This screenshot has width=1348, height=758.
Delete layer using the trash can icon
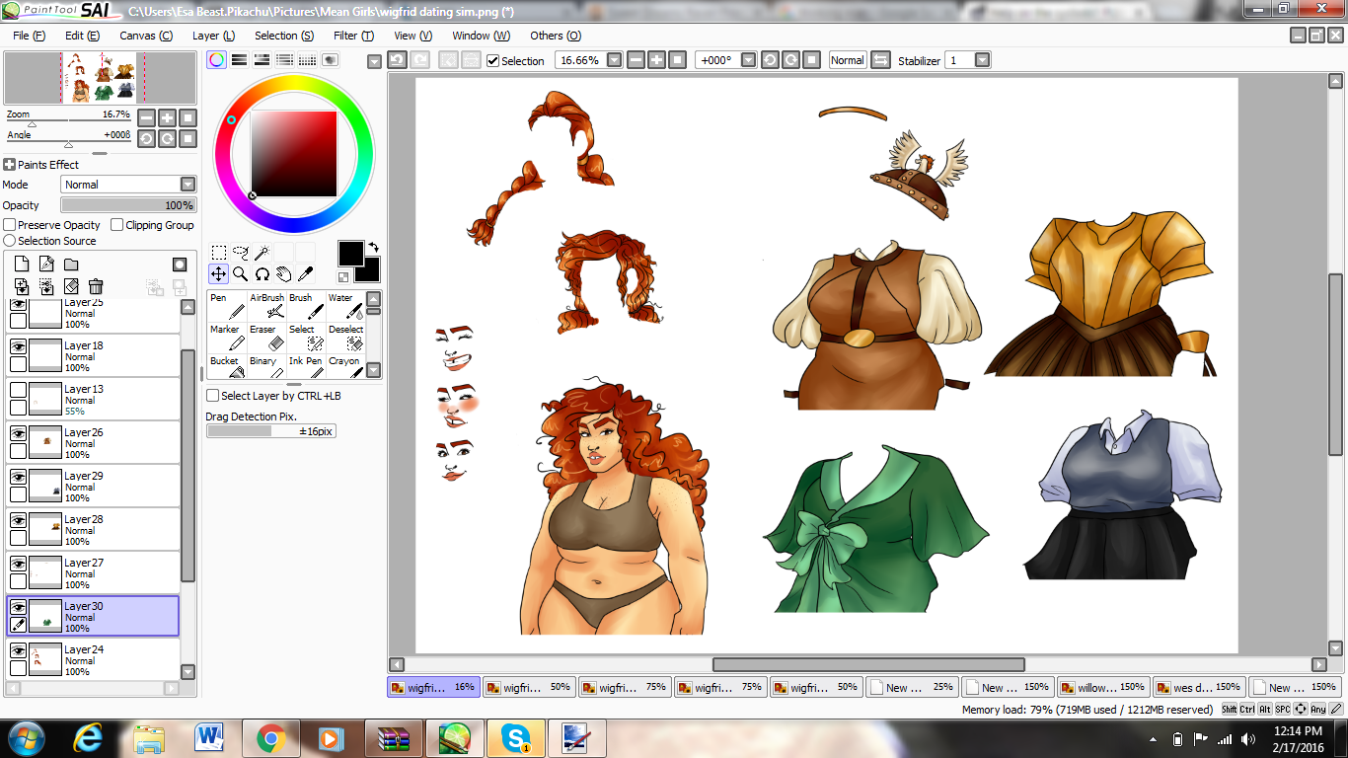pyautogui.click(x=96, y=286)
